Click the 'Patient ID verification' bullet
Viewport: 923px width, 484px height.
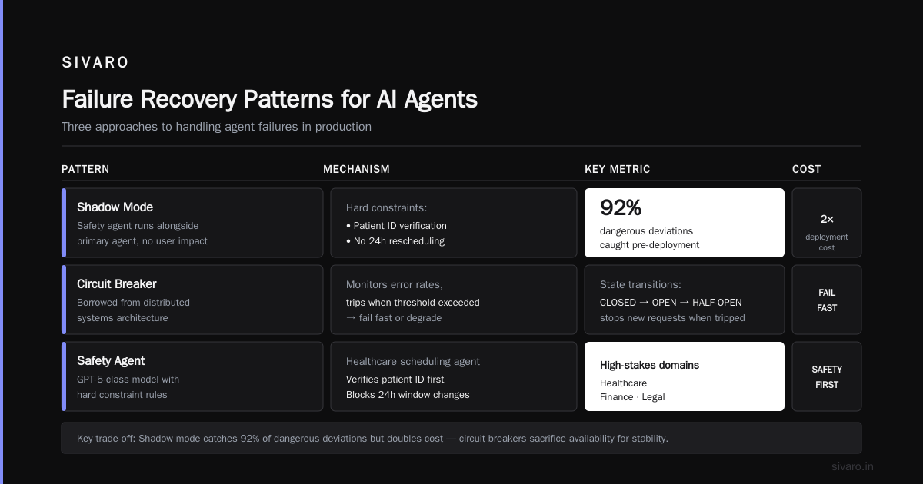pos(396,226)
